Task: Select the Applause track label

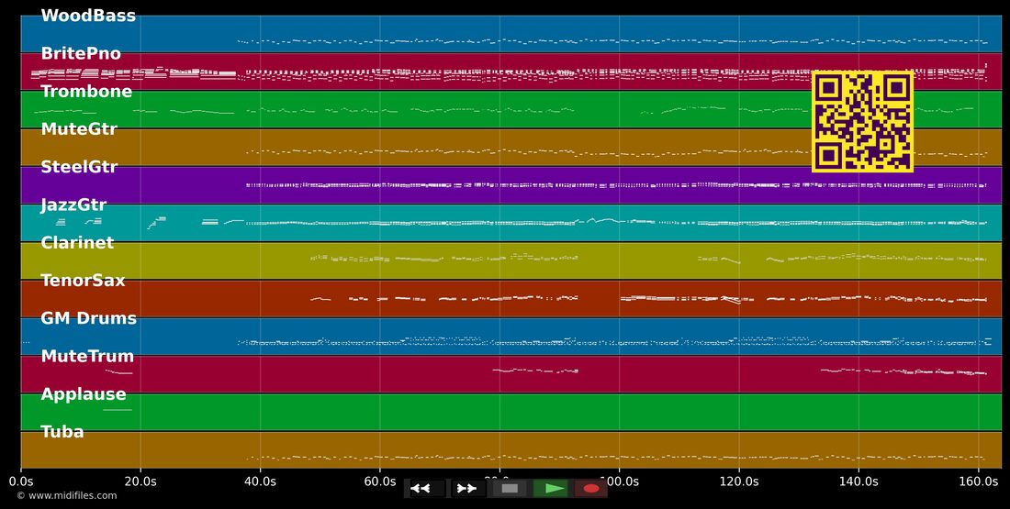Action: (x=83, y=393)
